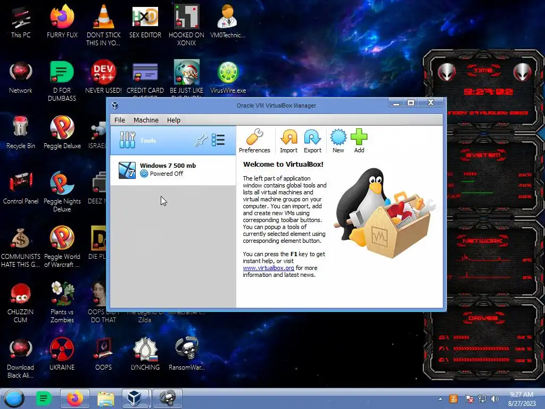Open the Tools list menu icon
Image resolution: width=545 pixels, height=409 pixels.
[218, 140]
